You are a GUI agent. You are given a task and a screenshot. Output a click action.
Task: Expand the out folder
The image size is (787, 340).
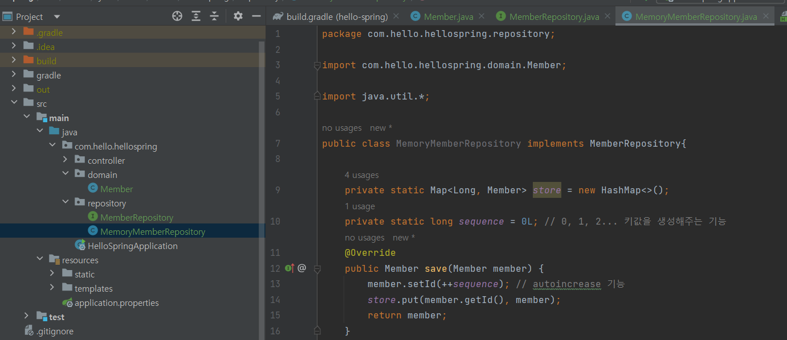click(x=14, y=89)
